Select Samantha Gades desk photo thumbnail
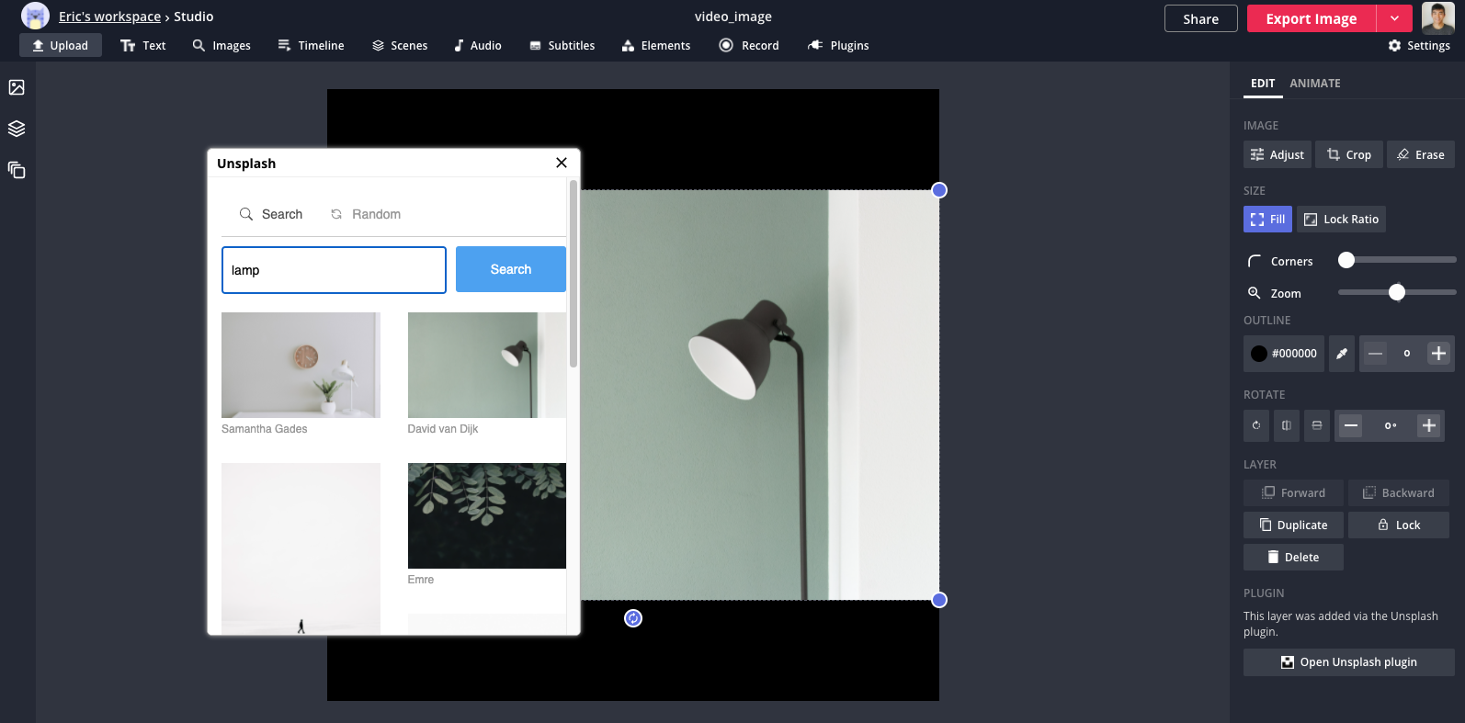This screenshot has height=723, width=1465. (x=301, y=365)
